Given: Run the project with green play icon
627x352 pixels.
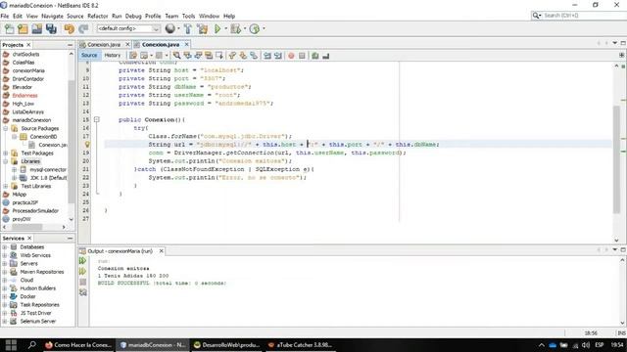Looking at the screenshot, I should pyautogui.click(x=217, y=28).
